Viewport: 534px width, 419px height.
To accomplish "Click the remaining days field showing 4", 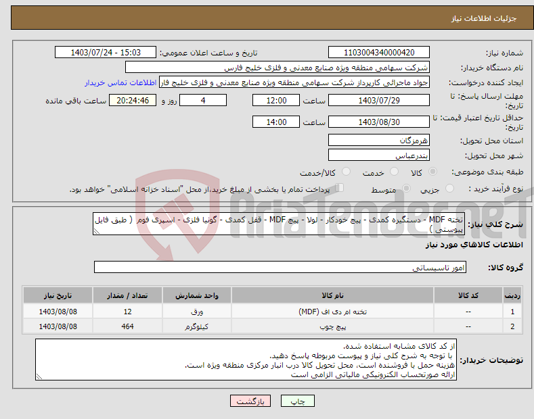I will [x=203, y=100].
